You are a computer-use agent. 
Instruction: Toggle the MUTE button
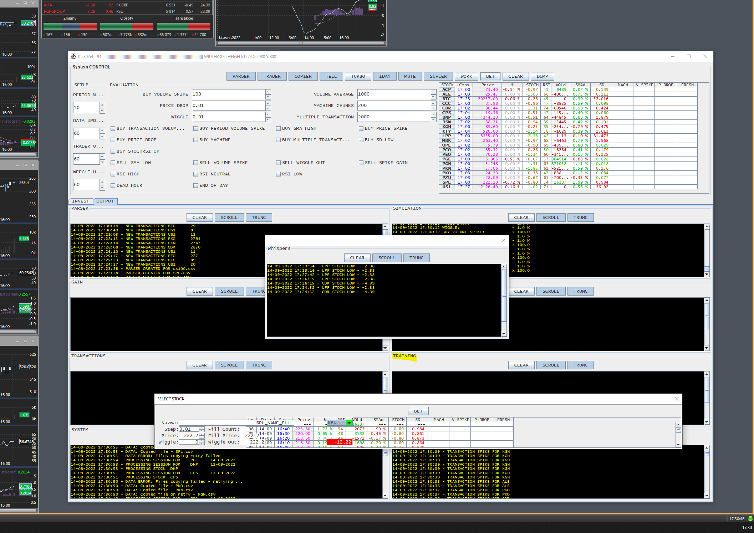[410, 76]
